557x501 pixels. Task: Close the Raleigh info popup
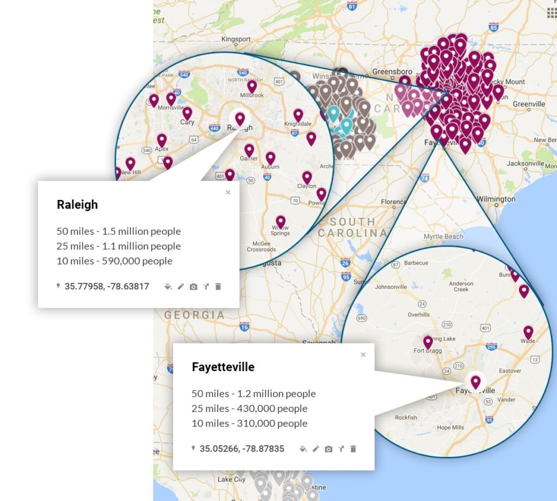point(228,192)
